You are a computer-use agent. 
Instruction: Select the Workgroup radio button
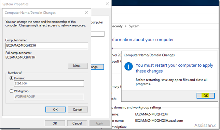(x=11, y=91)
